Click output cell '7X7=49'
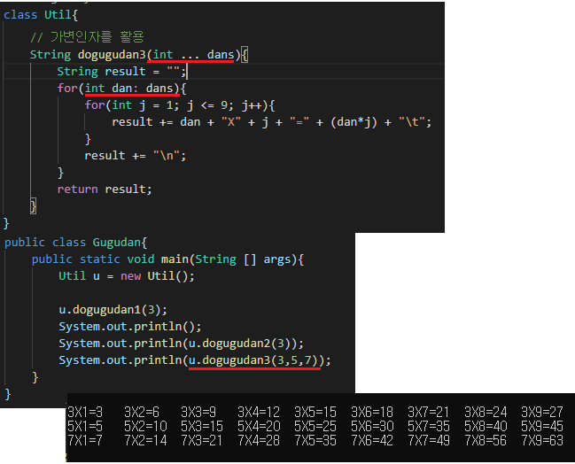 coord(429,440)
